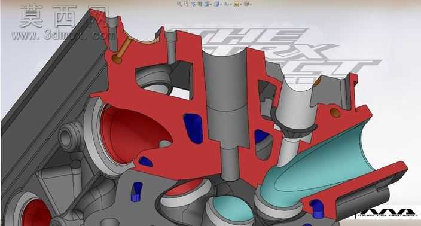Click the Apply Scene gold sphere icon

click(x=237, y=4)
